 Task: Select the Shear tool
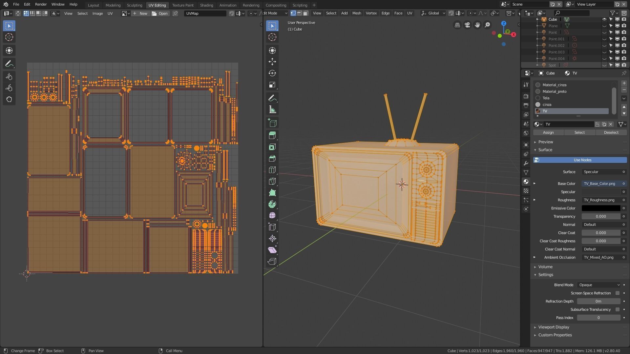click(x=272, y=250)
